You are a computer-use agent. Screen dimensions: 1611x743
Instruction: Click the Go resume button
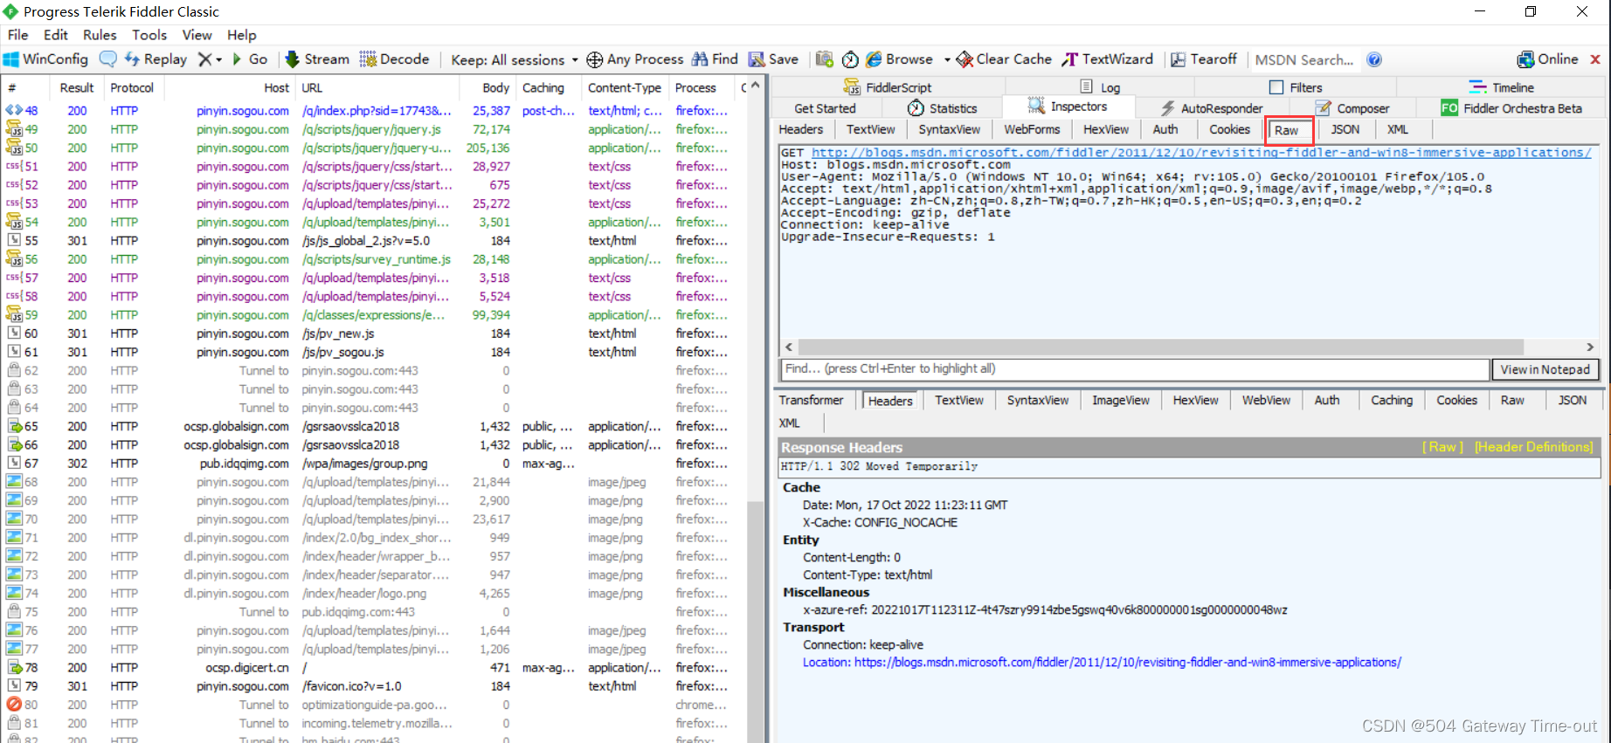tap(250, 59)
